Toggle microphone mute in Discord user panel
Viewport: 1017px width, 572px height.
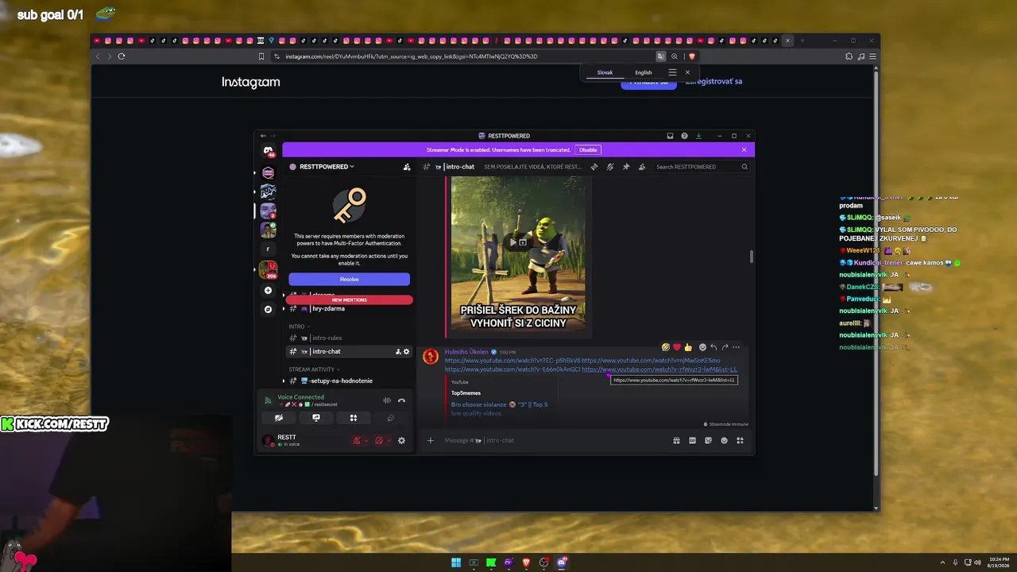[x=357, y=440]
